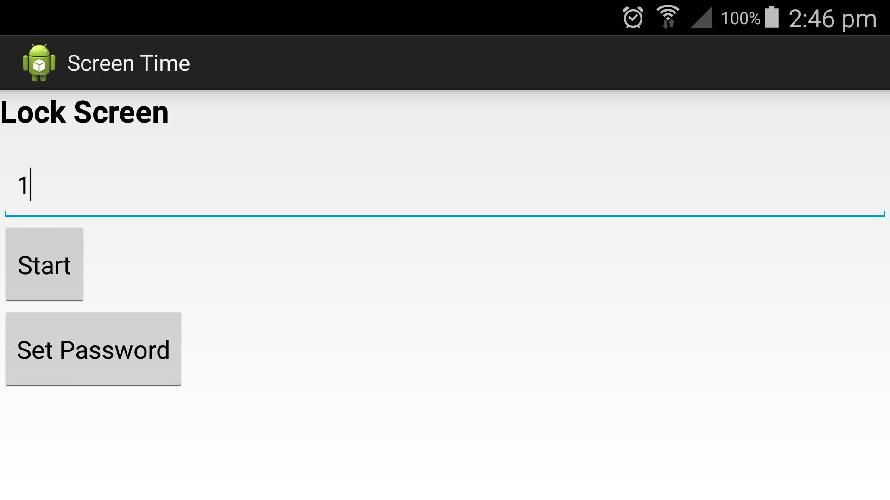Tap the green Android app icon
Screen dimensions: 890x500
39,63
